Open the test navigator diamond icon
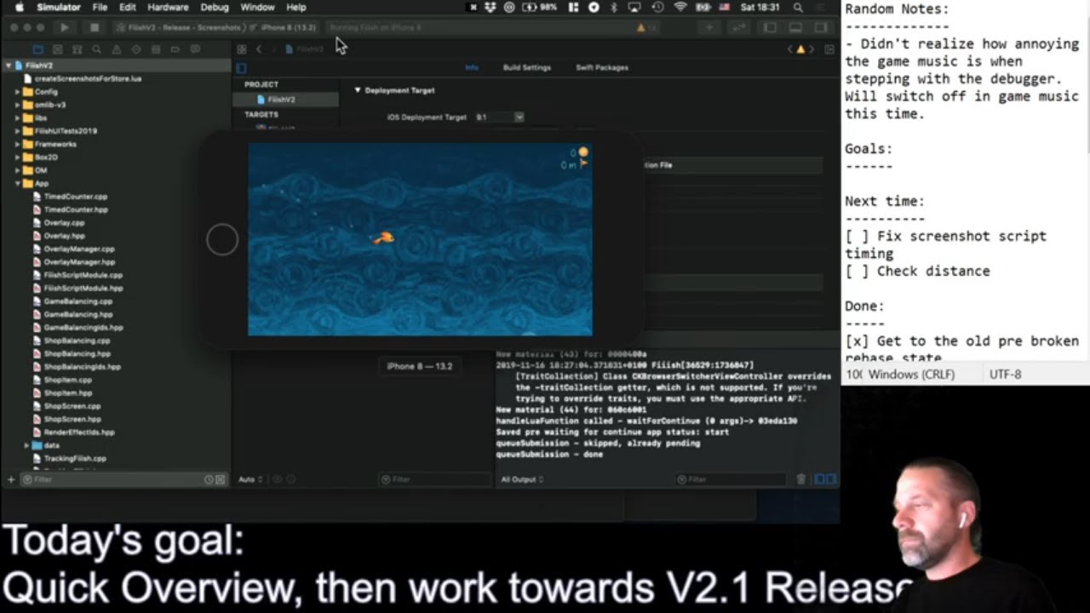The height and width of the screenshot is (613, 1090). [x=135, y=49]
